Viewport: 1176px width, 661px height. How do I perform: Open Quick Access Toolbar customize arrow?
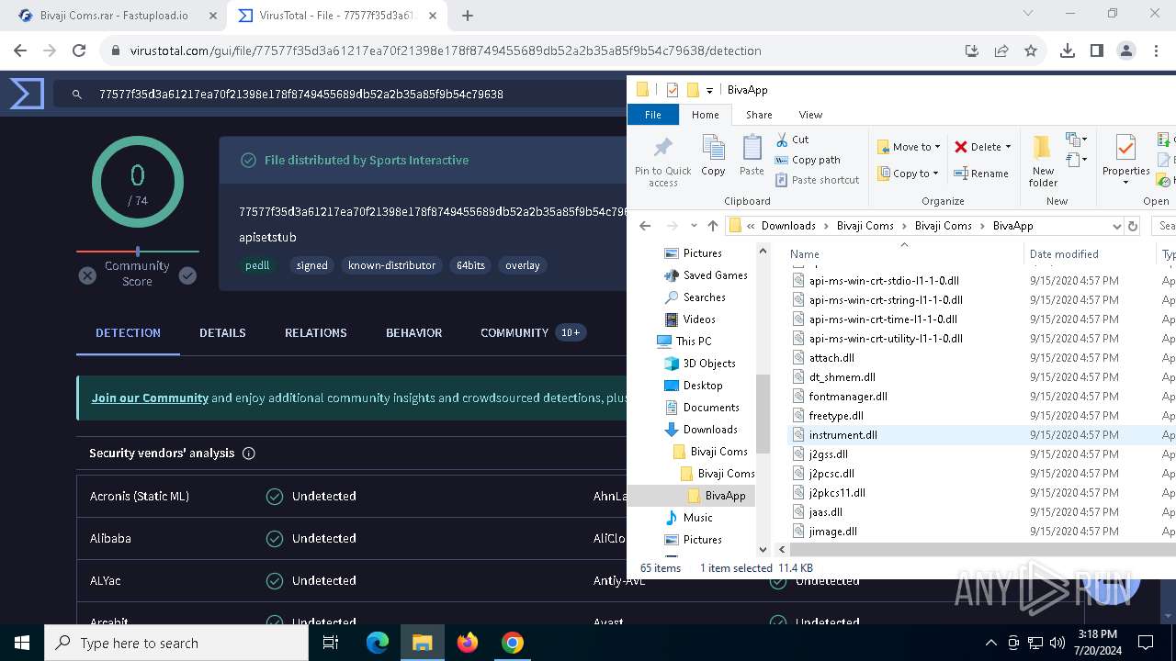pos(709,90)
